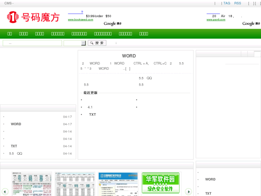The image size is (261, 196).
Task: Open the TXT article dated 04-14 in the left list
Action: point(14,146)
